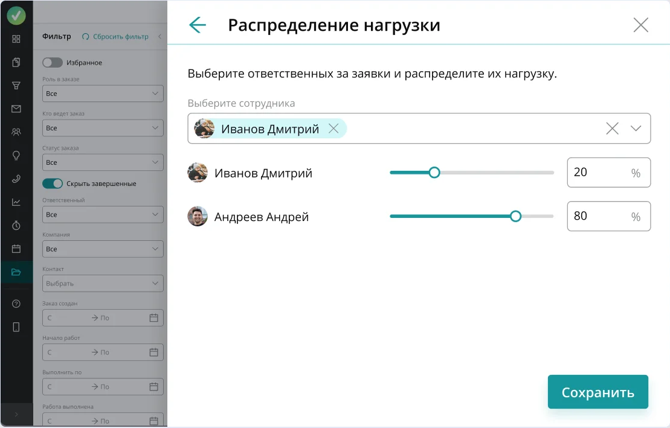Image resolution: width=670 pixels, height=428 pixels.
Task: Open the funnel icon in the sidebar
Action: [16, 86]
